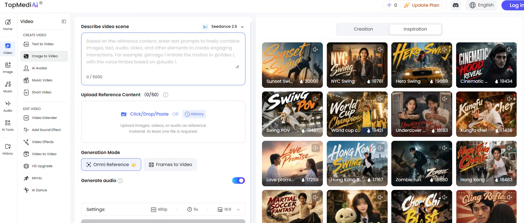The image size is (524, 223).
Task: Unmute the Hong Kong Swing card
Action: click(380, 148)
